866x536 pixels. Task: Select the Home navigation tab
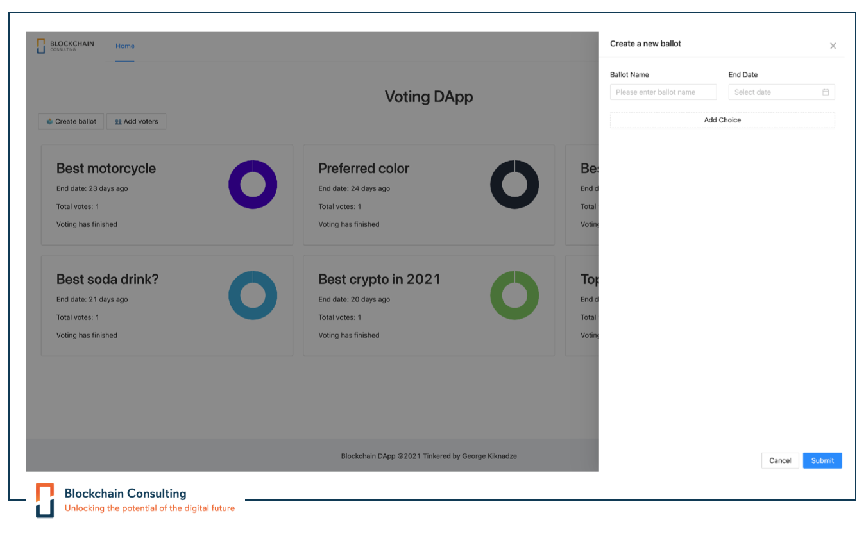tap(125, 46)
